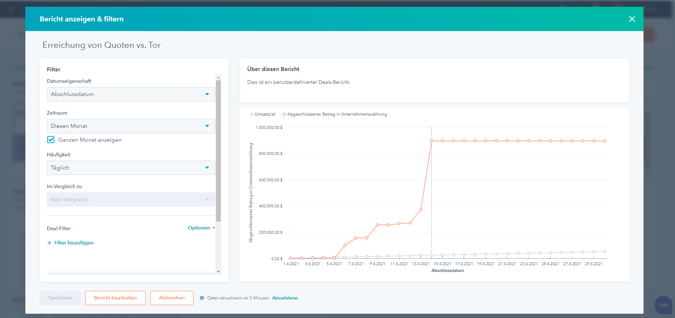Click the filter panel vertical scrollbar thumb

pos(218,150)
